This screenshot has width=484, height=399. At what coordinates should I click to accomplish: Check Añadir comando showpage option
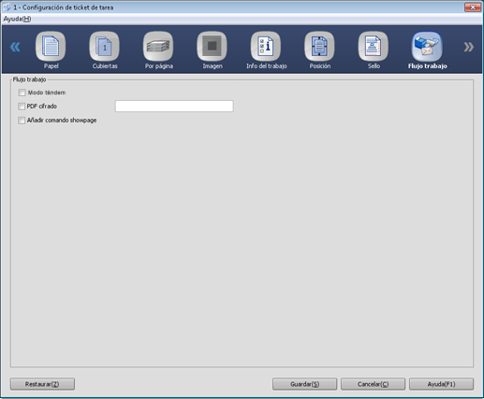click(x=22, y=121)
